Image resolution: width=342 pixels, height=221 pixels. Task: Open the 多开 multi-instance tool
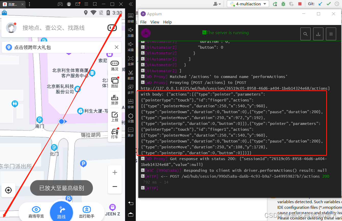[x=131, y=89]
